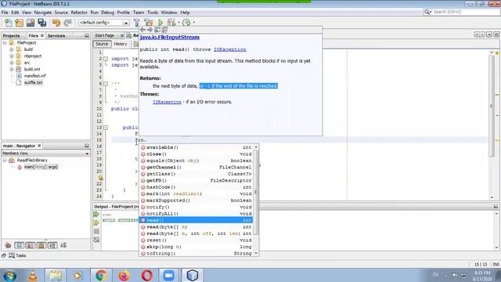Screen dimensions: 501x282
Task: Open the File menu
Action: [5, 13]
